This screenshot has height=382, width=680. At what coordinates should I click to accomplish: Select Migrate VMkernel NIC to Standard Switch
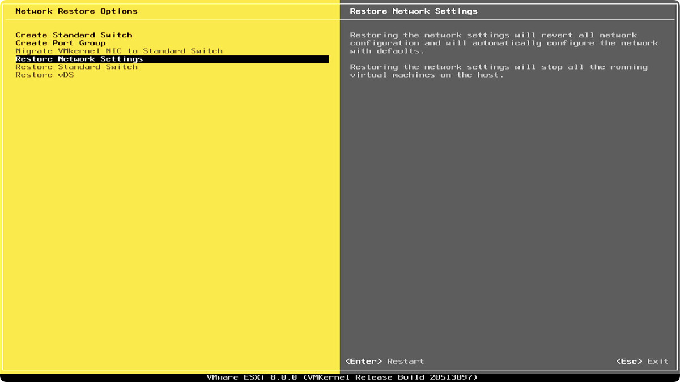pos(119,51)
